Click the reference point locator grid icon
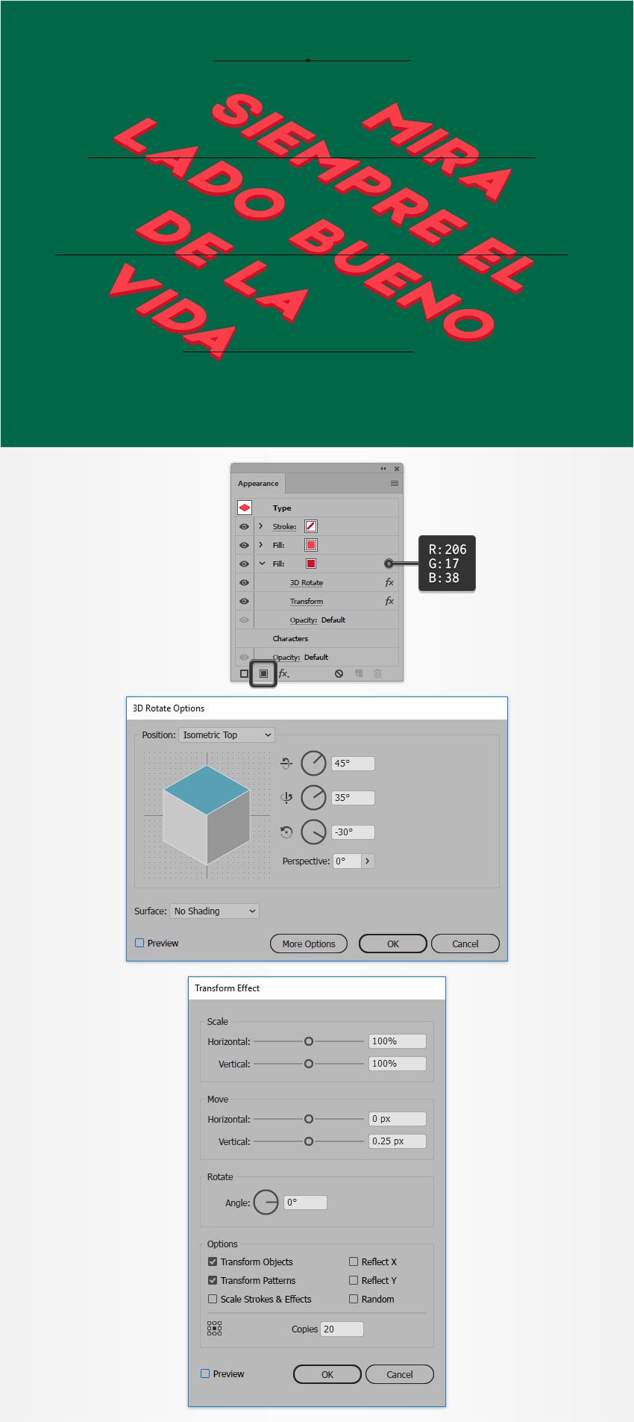634x1422 pixels. tap(214, 1328)
